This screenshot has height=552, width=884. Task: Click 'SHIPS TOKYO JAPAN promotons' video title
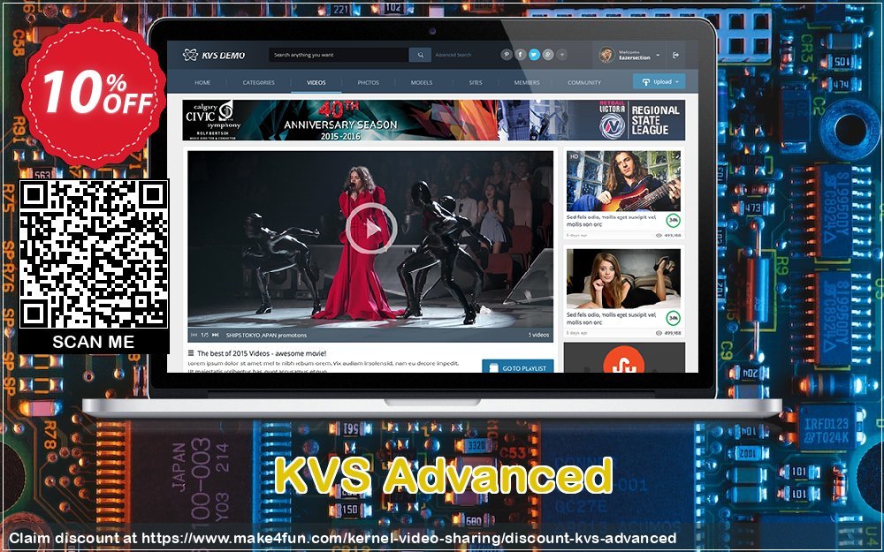[266, 335]
